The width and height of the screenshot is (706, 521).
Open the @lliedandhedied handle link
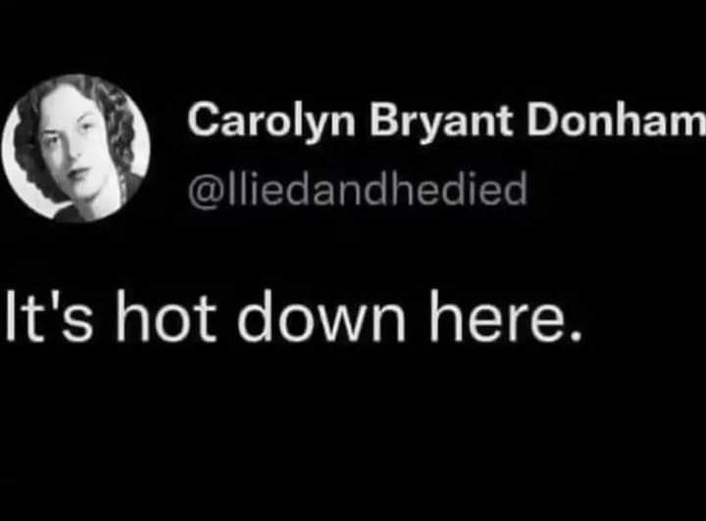pos(358,189)
